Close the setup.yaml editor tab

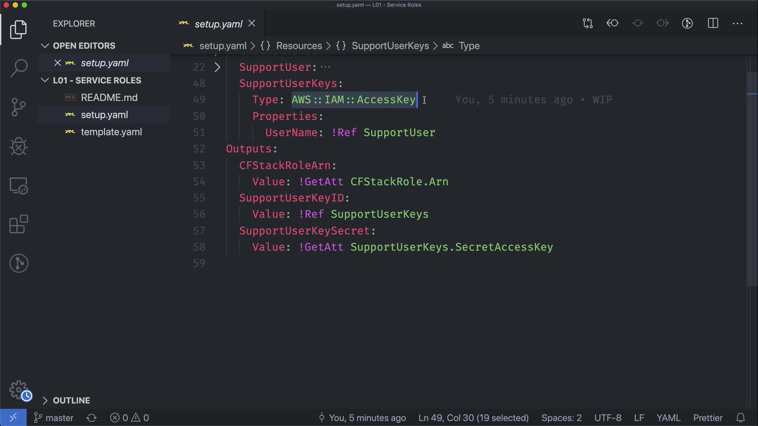point(251,24)
